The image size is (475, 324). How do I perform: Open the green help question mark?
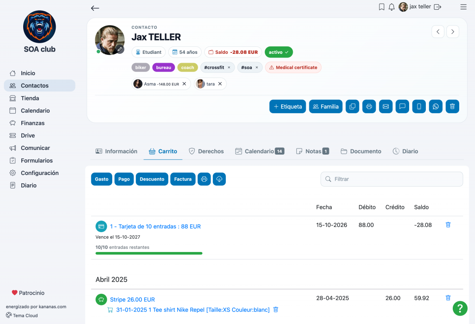460,308
